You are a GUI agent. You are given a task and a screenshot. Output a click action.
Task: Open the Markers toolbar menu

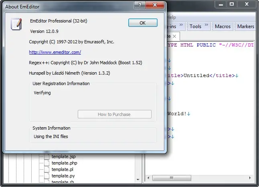pyautogui.click(x=246, y=26)
